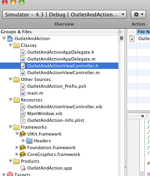Click the Groups & Files column header
Viewport: 150px width, 176px height.
click(59, 32)
